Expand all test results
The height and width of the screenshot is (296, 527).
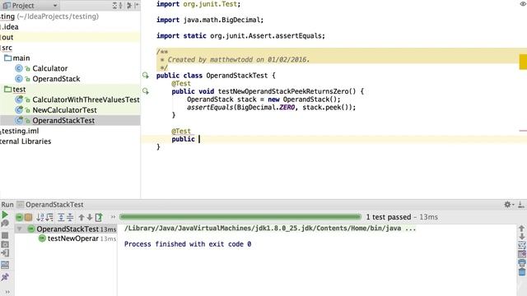point(61,217)
